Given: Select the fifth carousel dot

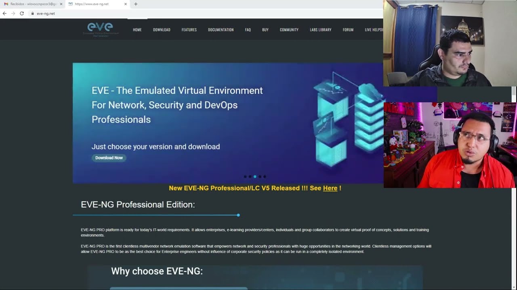Looking at the screenshot, I should (x=265, y=176).
